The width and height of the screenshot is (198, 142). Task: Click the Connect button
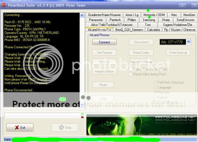coord(104,42)
